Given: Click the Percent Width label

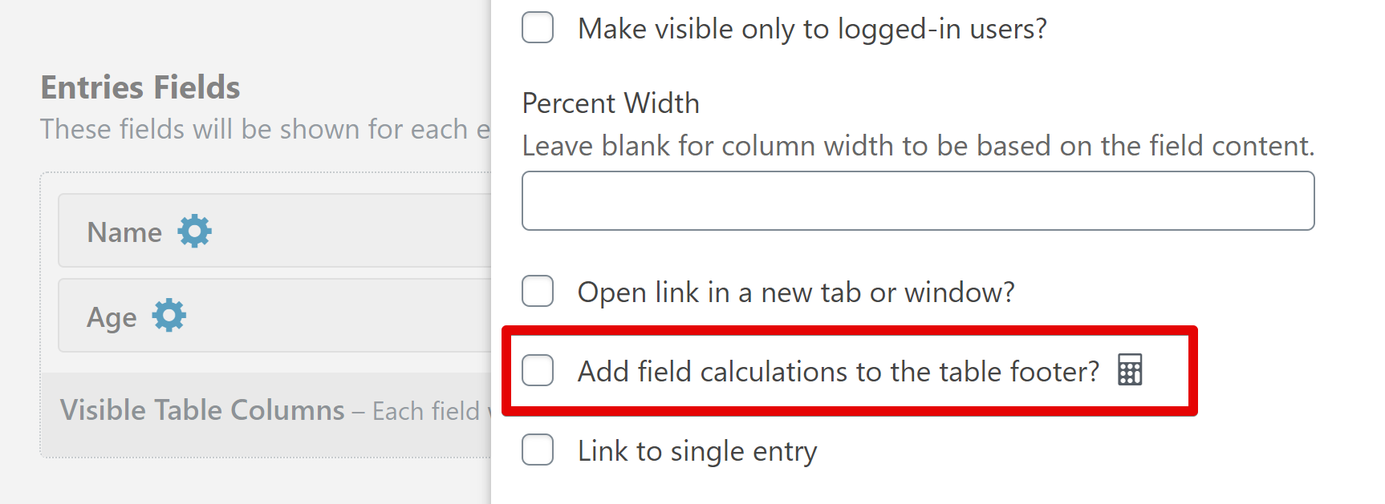Looking at the screenshot, I should (x=611, y=103).
